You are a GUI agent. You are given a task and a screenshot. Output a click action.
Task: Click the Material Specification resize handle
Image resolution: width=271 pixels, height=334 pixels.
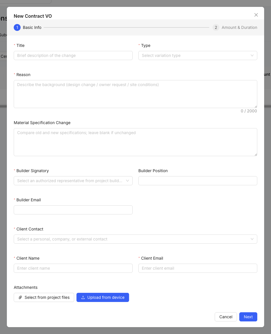256,154
